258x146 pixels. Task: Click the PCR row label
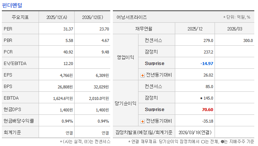tap(8, 52)
